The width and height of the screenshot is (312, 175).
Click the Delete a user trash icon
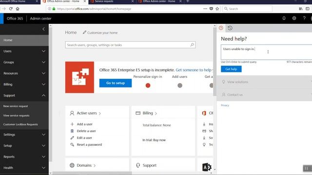click(x=72, y=131)
